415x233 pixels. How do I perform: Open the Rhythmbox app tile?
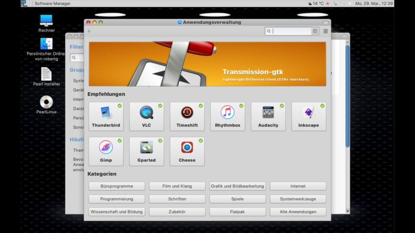228,116
